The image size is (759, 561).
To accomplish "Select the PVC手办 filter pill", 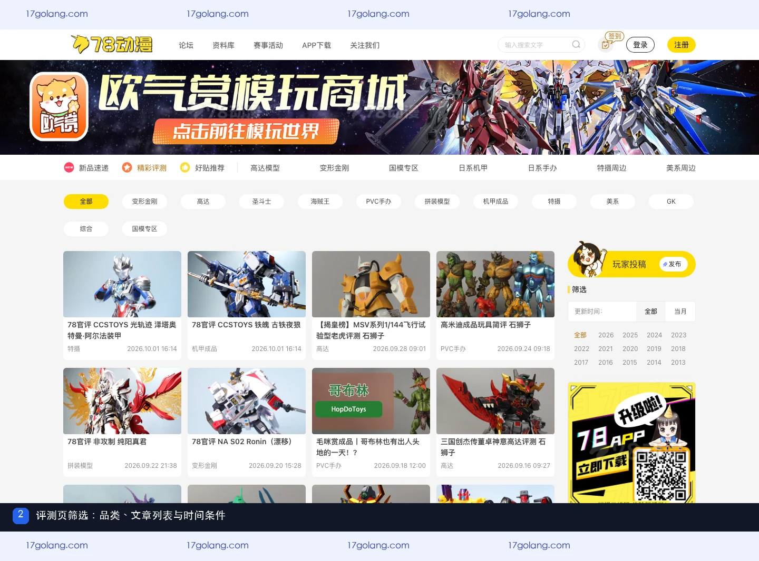I will [x=378, y=202].
